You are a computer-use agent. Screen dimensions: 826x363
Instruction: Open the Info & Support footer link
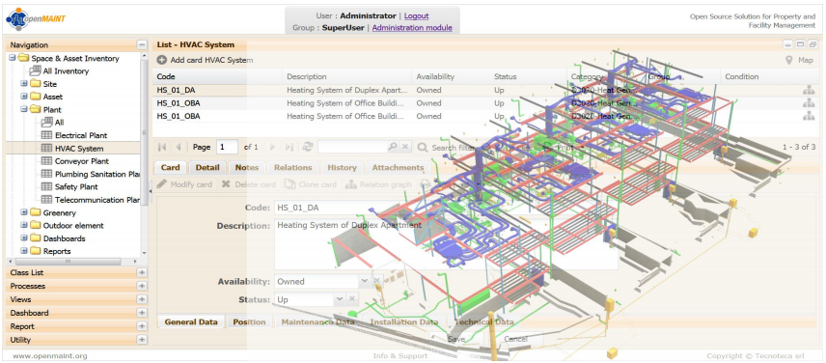point(399,355)
